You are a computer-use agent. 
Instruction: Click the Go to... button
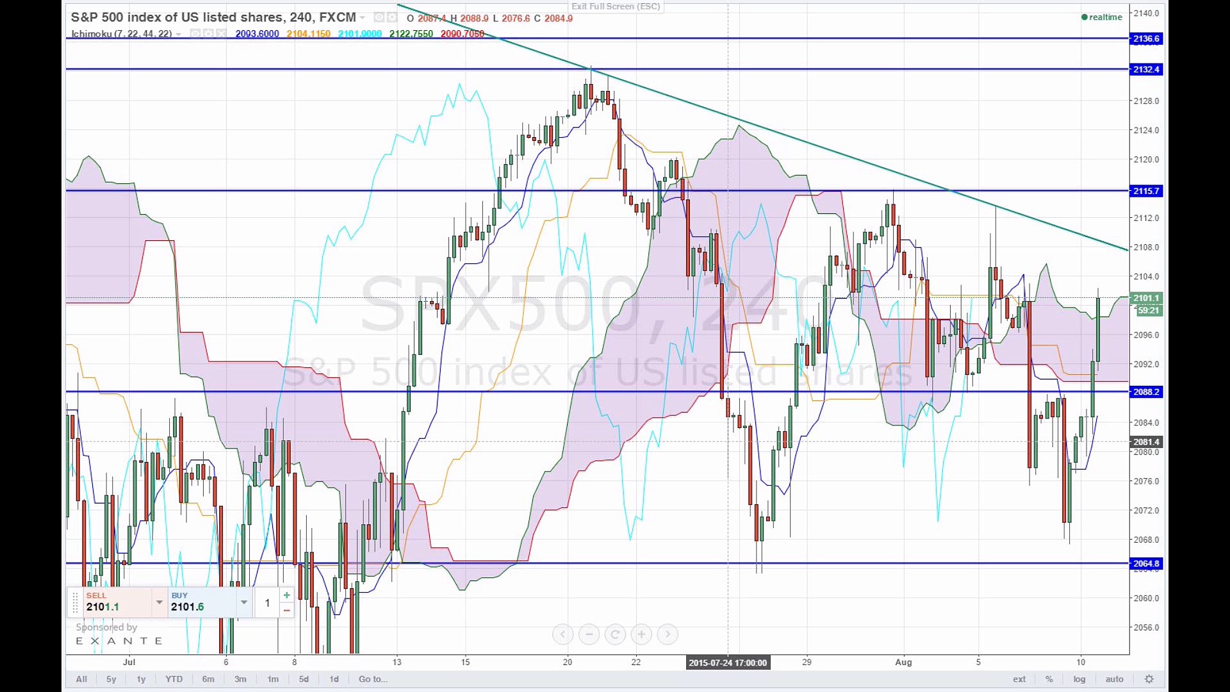tap(373, 679)
